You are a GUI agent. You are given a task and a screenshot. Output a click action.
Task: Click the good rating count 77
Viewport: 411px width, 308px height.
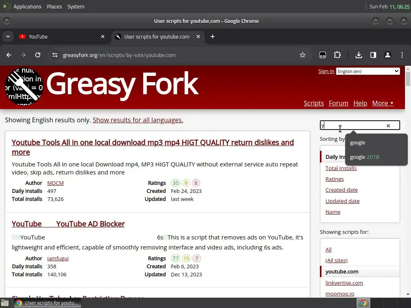pyautogui.click(x=175, y=259)
